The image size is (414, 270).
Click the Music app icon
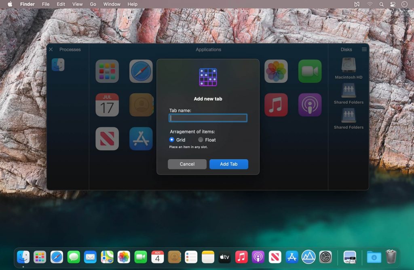[276, 104]
